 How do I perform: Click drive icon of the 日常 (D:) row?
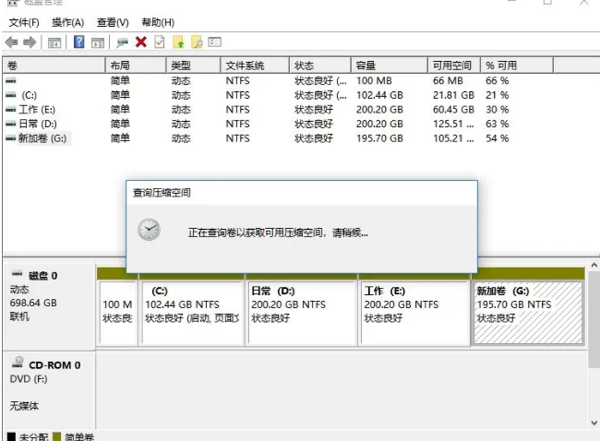tap(11, 124)
